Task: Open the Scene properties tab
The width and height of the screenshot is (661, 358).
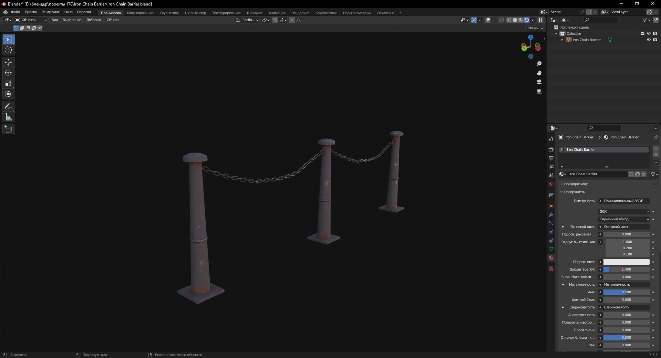Action: coord(551,175)
